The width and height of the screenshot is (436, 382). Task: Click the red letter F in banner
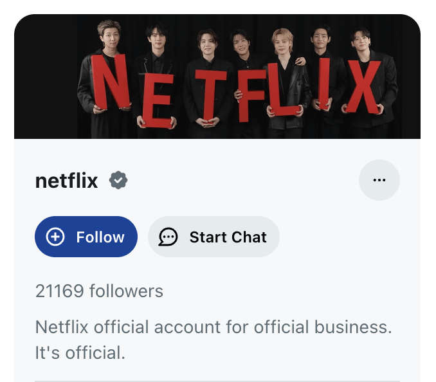click(251, 96)
